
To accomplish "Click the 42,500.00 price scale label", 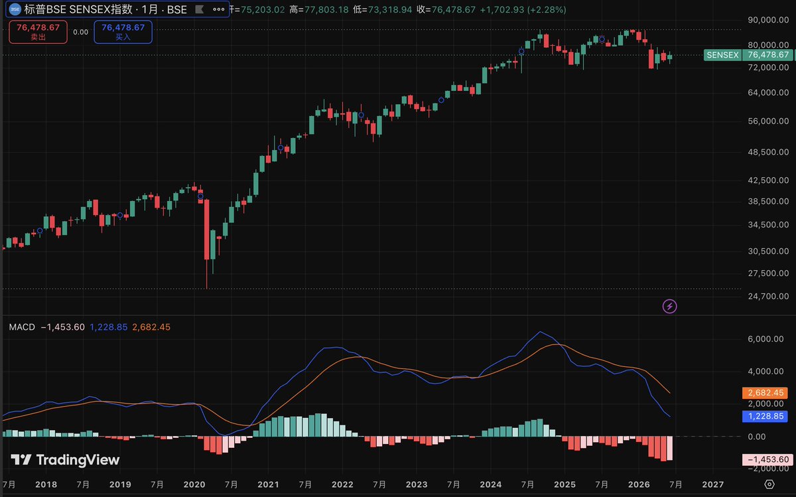I will pyautogui.click(x=767, y=180).
